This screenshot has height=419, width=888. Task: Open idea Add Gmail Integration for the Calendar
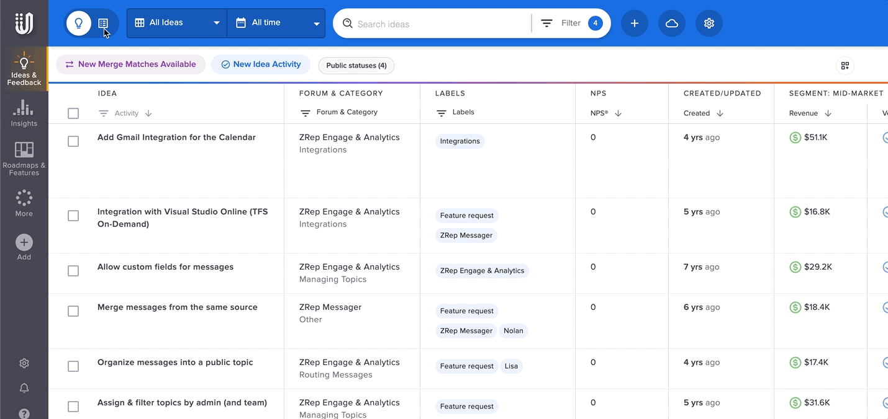click(176, 138)
